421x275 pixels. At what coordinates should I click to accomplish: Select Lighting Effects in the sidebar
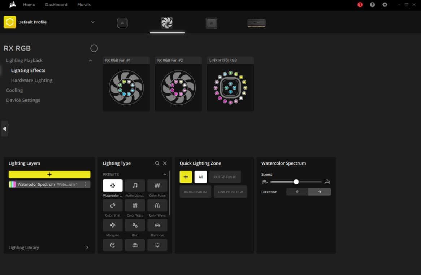[28, 70]
